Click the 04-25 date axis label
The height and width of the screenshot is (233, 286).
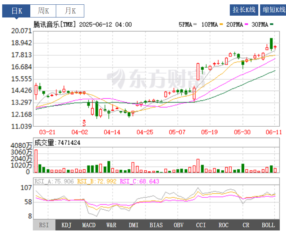pos(145,132)
